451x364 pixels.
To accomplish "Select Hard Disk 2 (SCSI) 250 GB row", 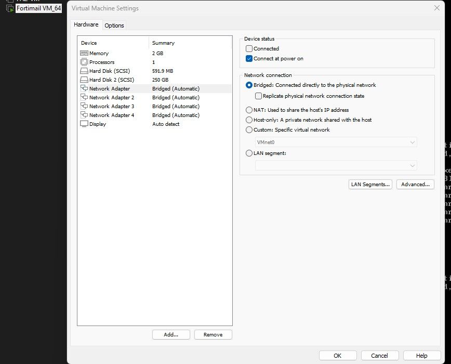I will tap(155, 80).
